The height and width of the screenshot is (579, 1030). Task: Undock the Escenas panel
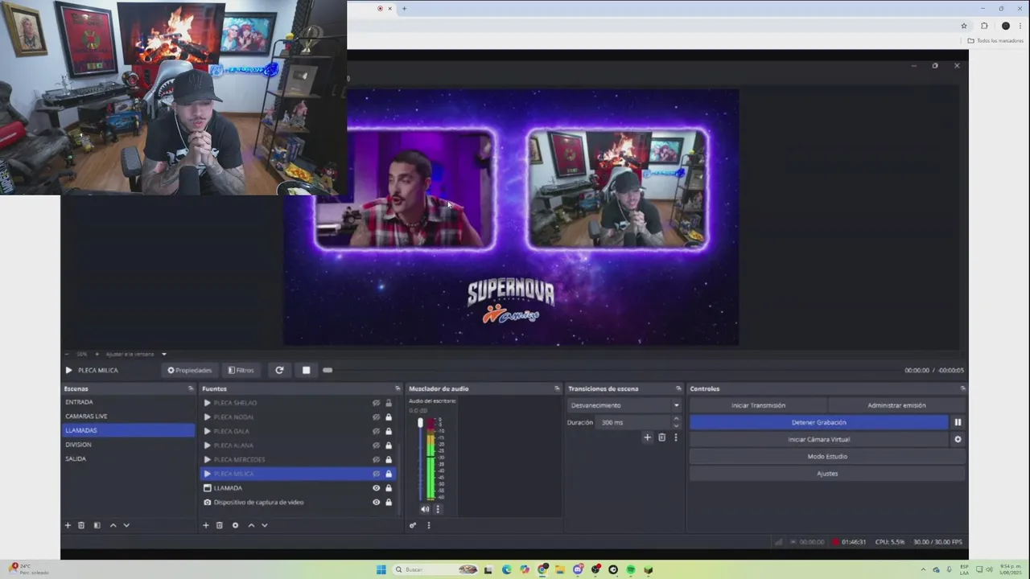(x=191, y=388)
